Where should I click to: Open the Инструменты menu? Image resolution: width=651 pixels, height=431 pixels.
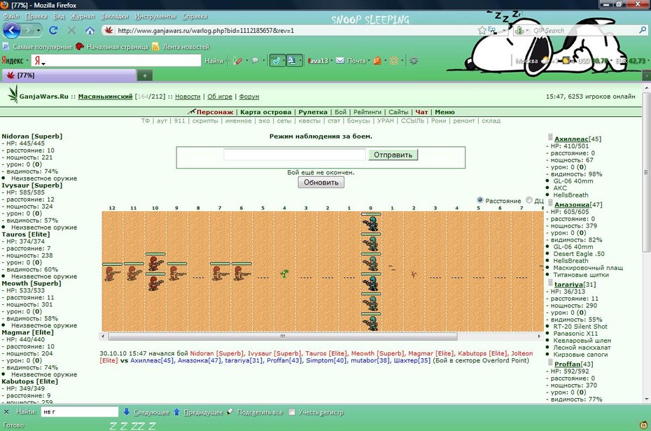155,16
